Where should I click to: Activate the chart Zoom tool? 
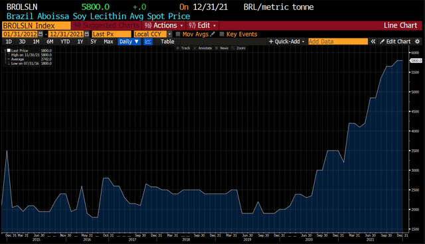(239, 48)
